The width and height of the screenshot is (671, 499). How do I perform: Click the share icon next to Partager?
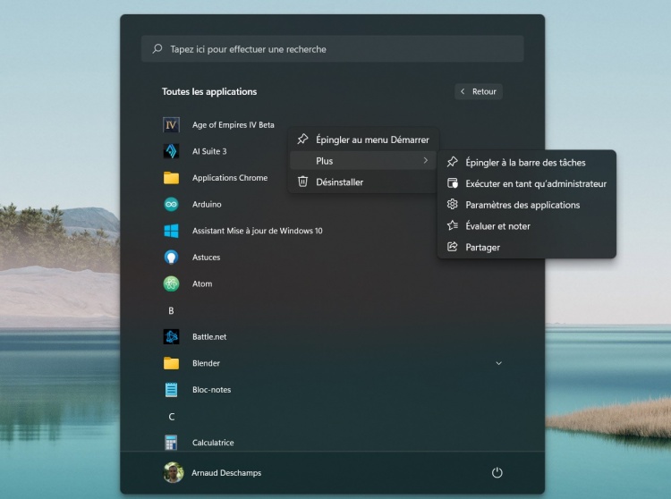point(453,247)
